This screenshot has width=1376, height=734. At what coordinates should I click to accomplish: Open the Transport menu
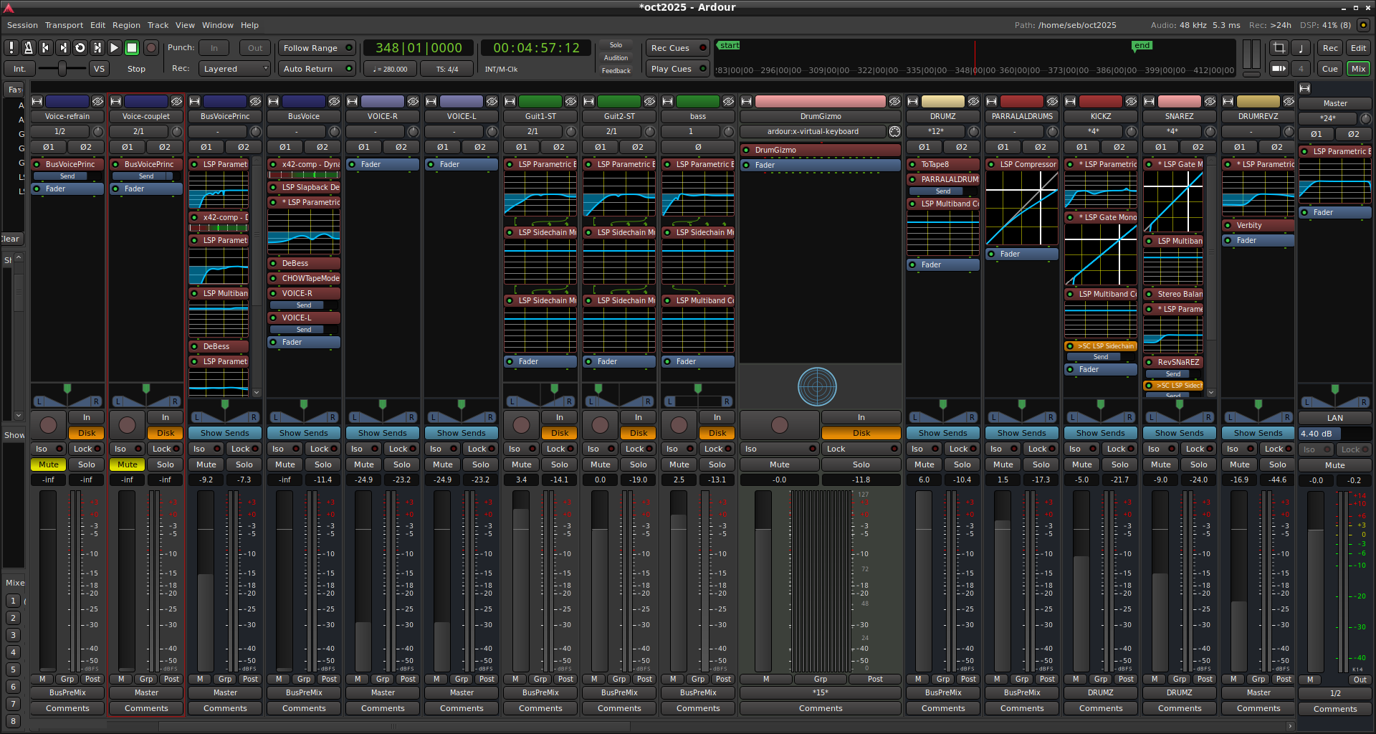pos(64,25)
